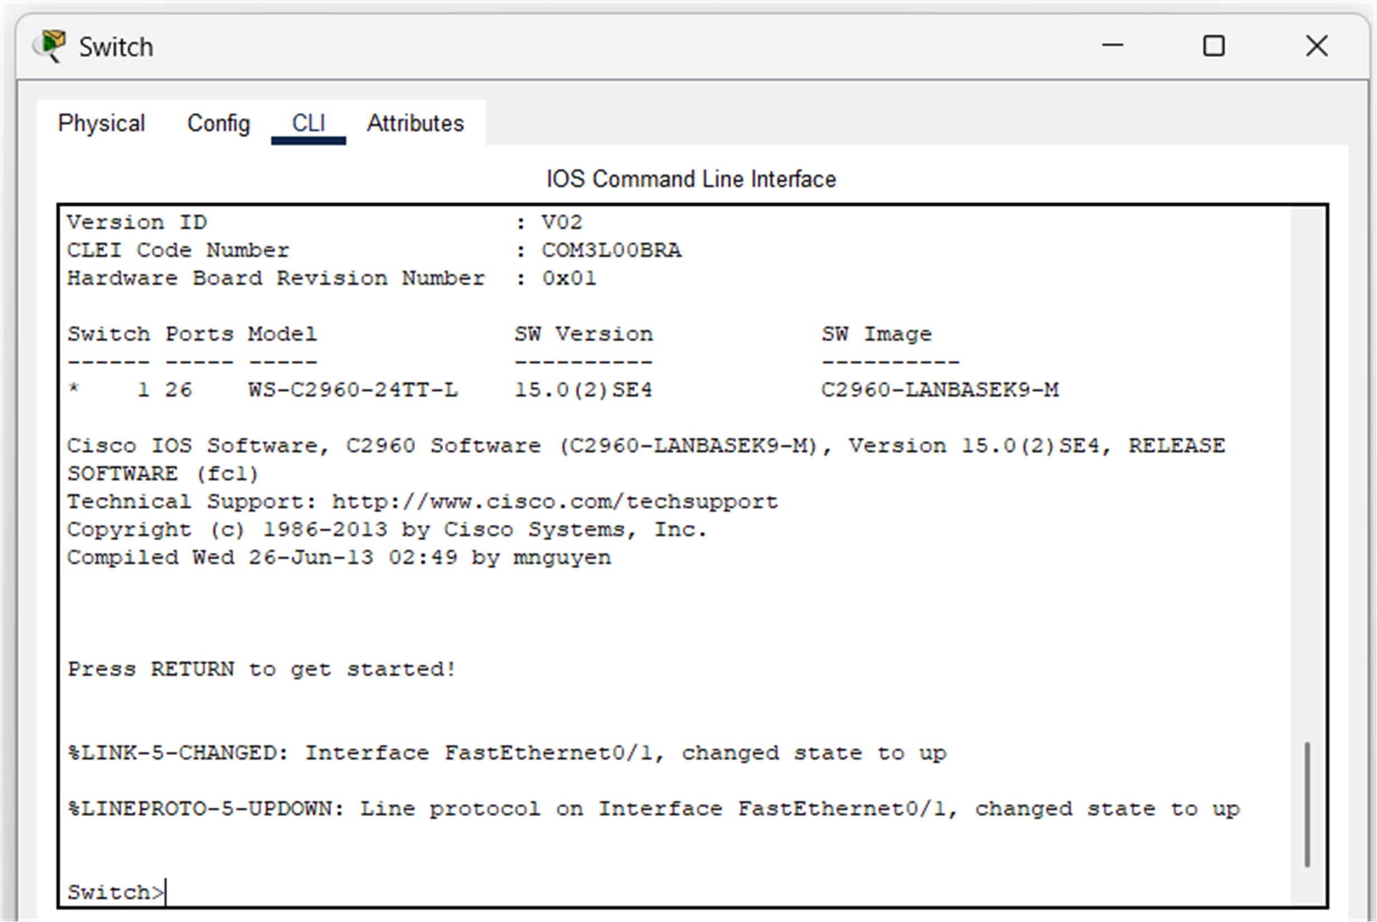Click the CLEI Code Number COM3L00BRA
This screenshot has height=922, width=1377.
611,249
